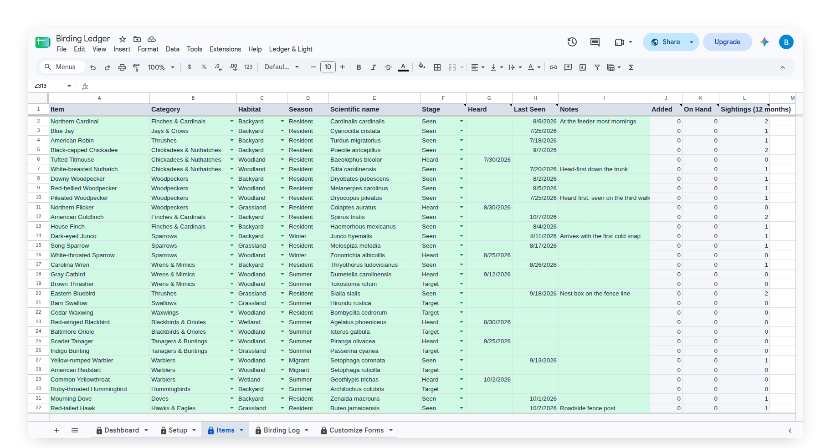Open the text color picker

pos(403,67)
